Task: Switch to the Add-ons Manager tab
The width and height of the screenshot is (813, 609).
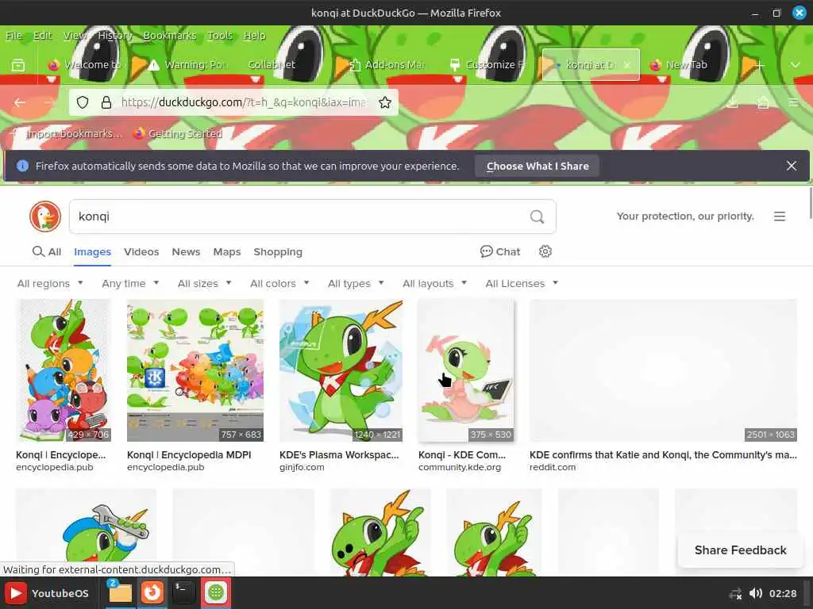Action: click(387, 65)
